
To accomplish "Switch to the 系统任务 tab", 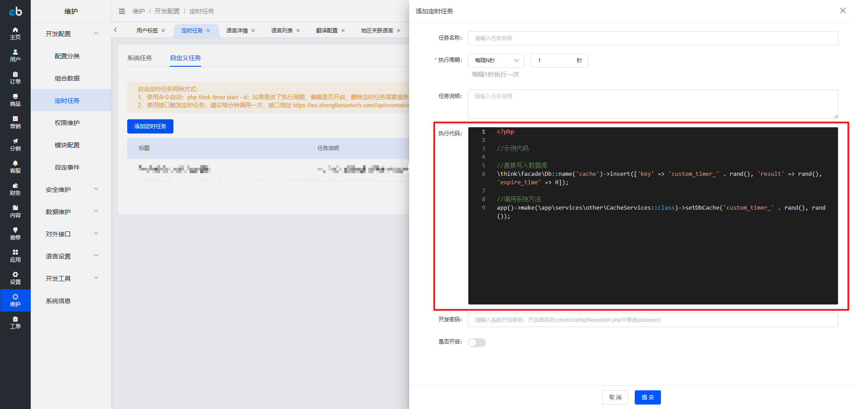I will tap(140, 58).
